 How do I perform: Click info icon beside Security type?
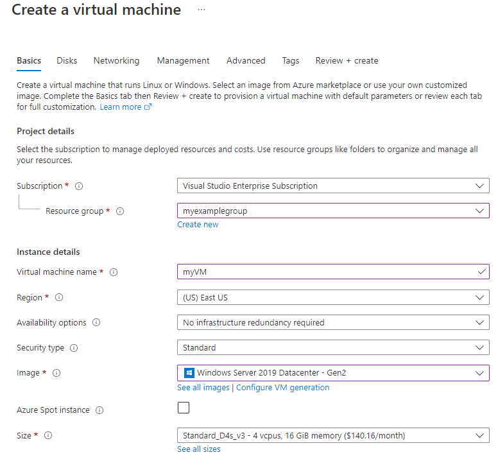(x=74, y=348)
